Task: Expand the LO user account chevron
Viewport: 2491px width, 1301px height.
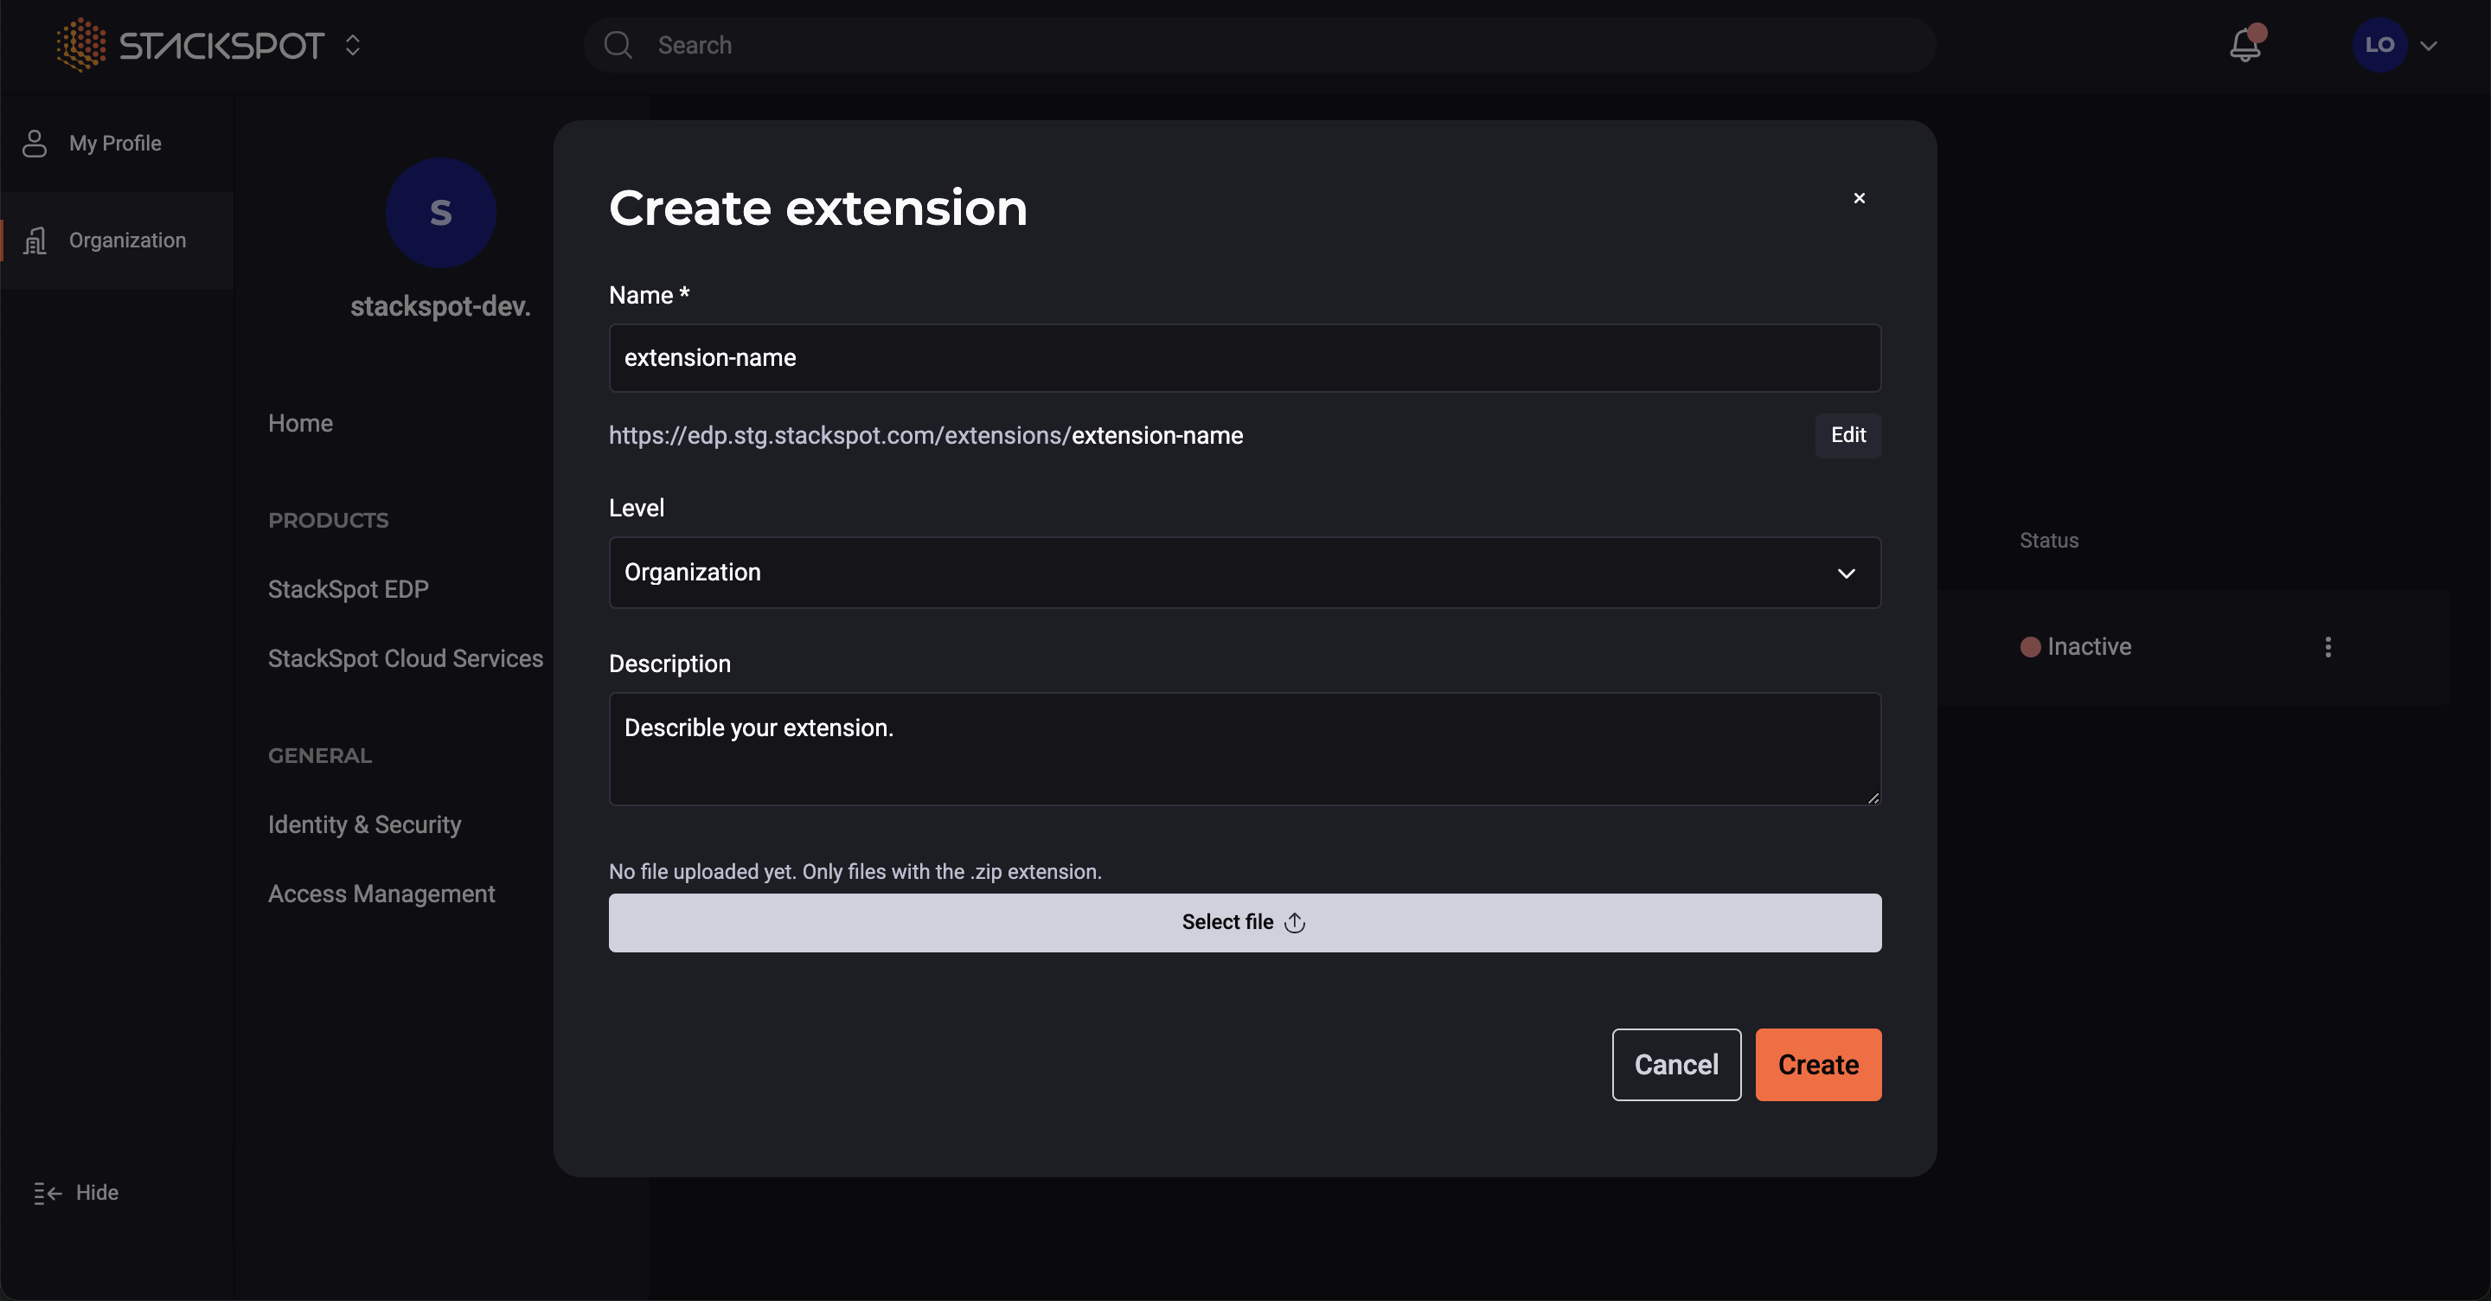Action: tap(2428, 46)
